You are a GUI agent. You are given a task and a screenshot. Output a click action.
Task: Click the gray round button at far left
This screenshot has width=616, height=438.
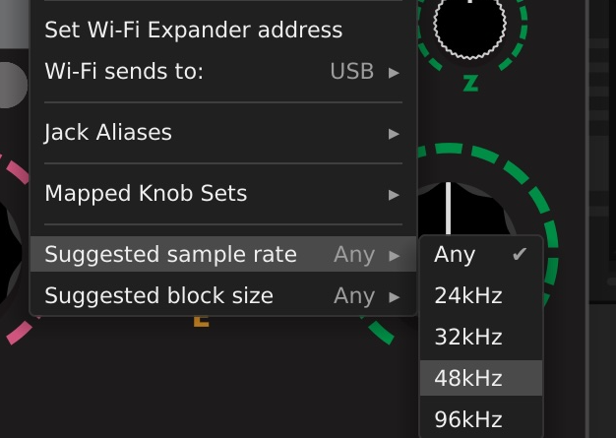[10, 86]
